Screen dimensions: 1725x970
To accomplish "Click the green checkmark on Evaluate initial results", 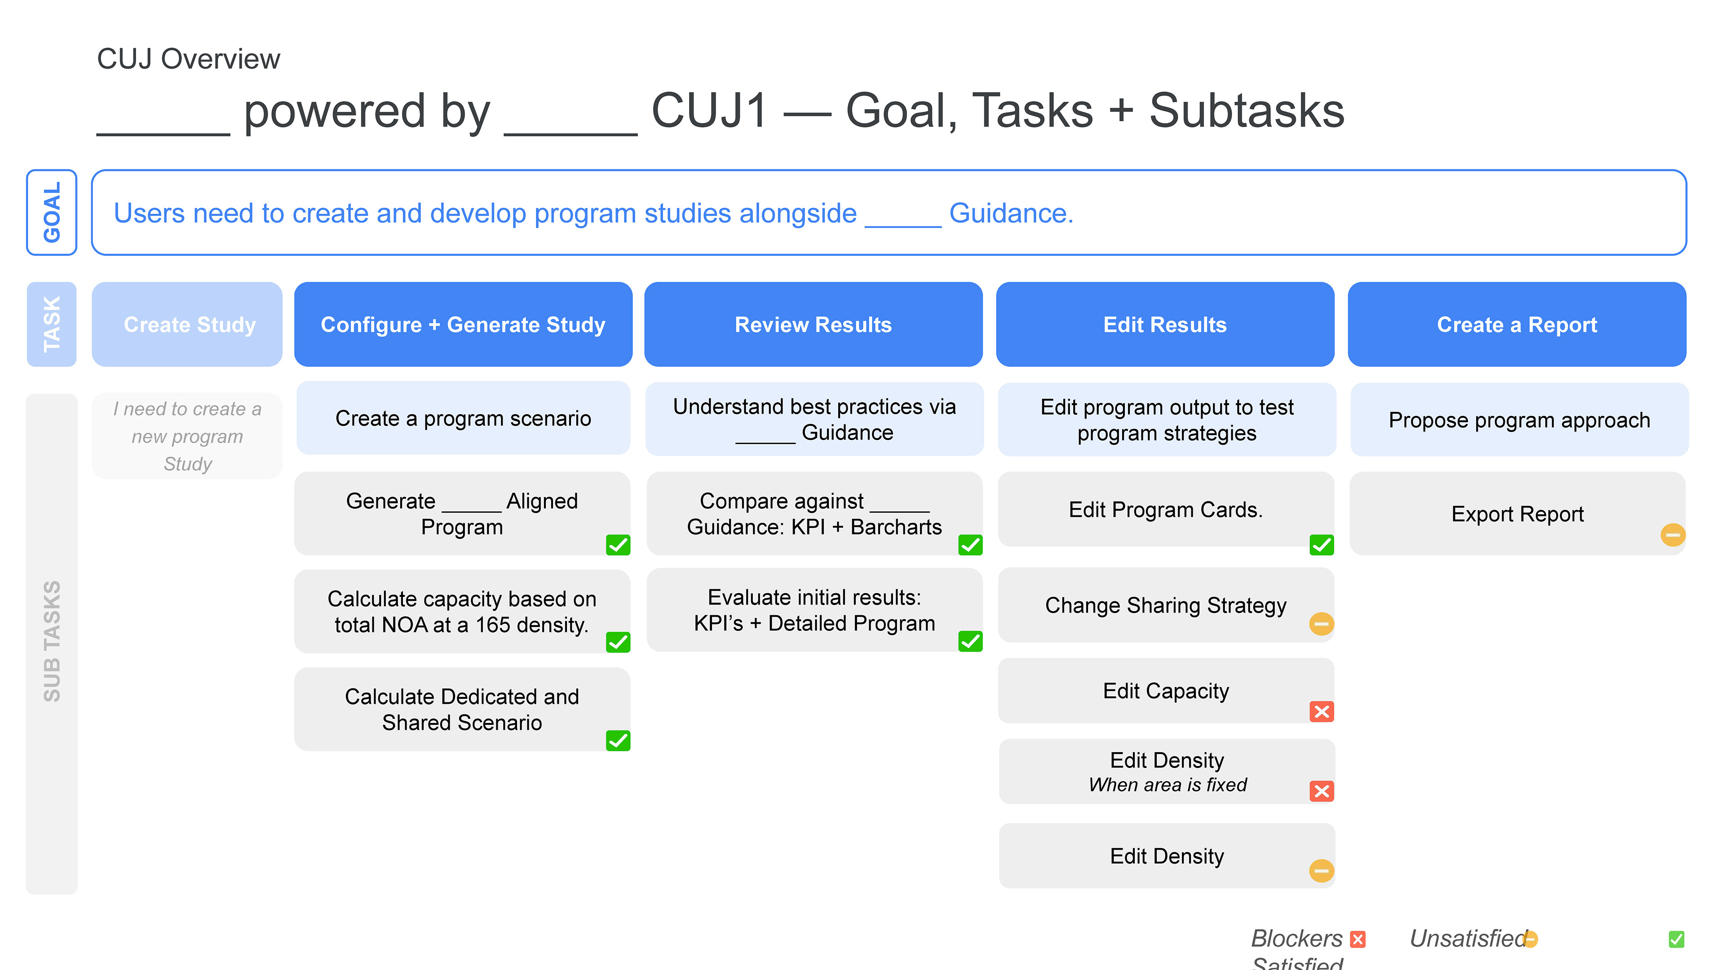I will pyautogui.click(x=970, y=641).
